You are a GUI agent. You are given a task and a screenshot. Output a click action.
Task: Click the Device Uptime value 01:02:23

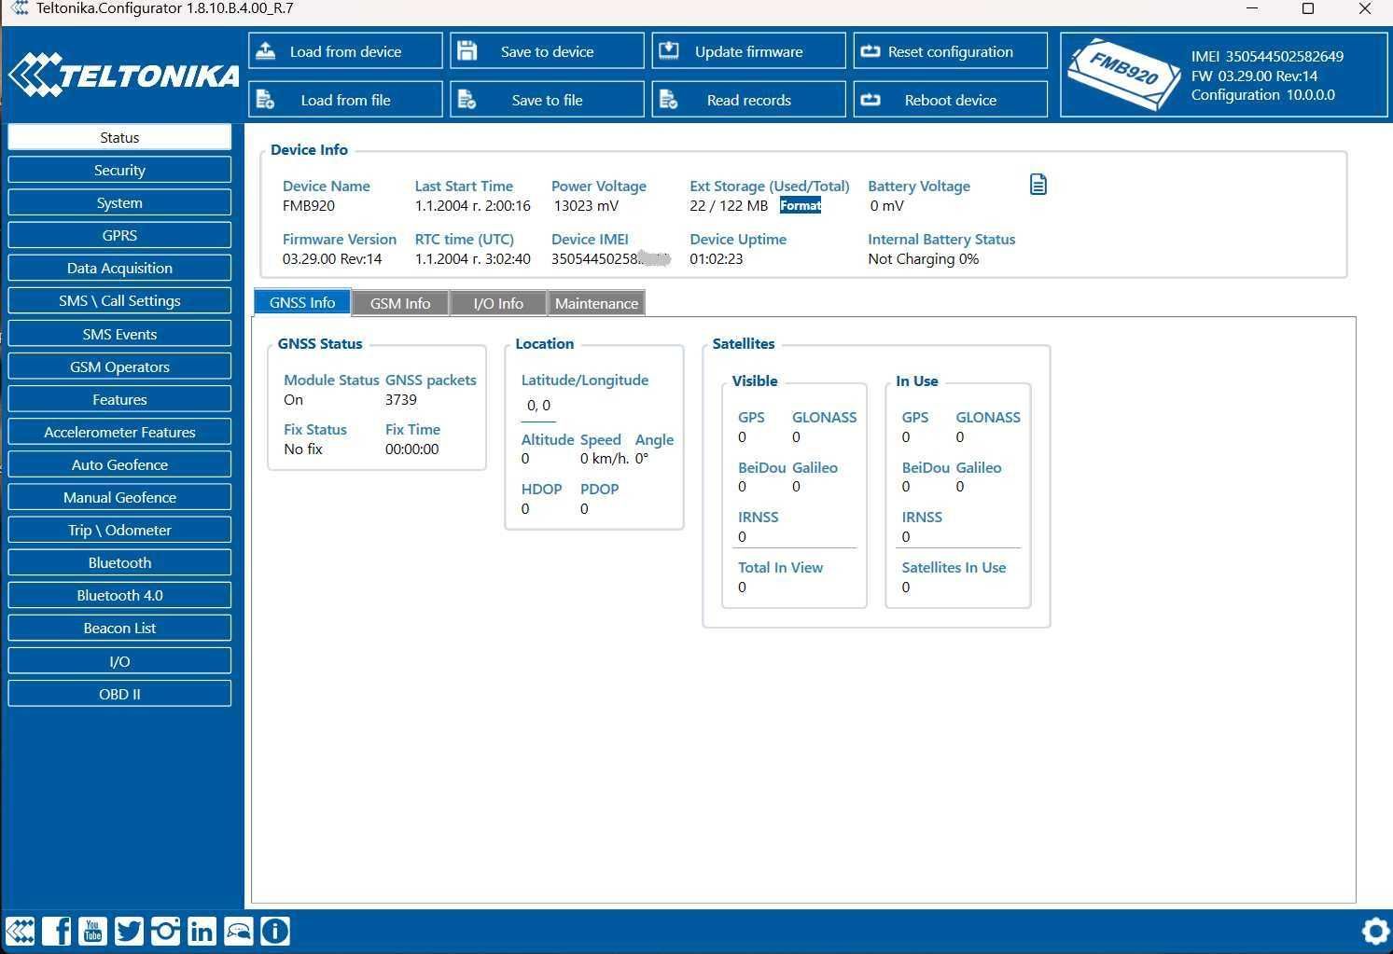click(717, 258)
